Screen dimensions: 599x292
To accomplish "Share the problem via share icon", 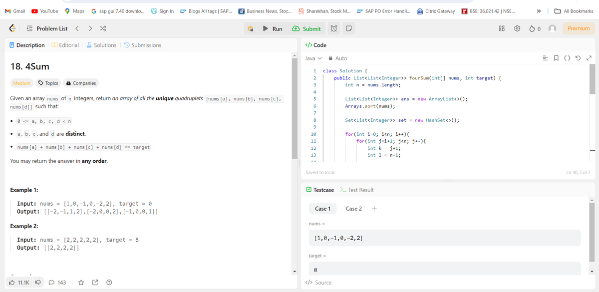I will pos(94,283).
